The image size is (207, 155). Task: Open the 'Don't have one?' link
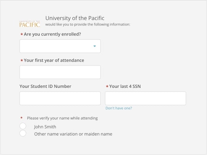click(x=119, y=108)
